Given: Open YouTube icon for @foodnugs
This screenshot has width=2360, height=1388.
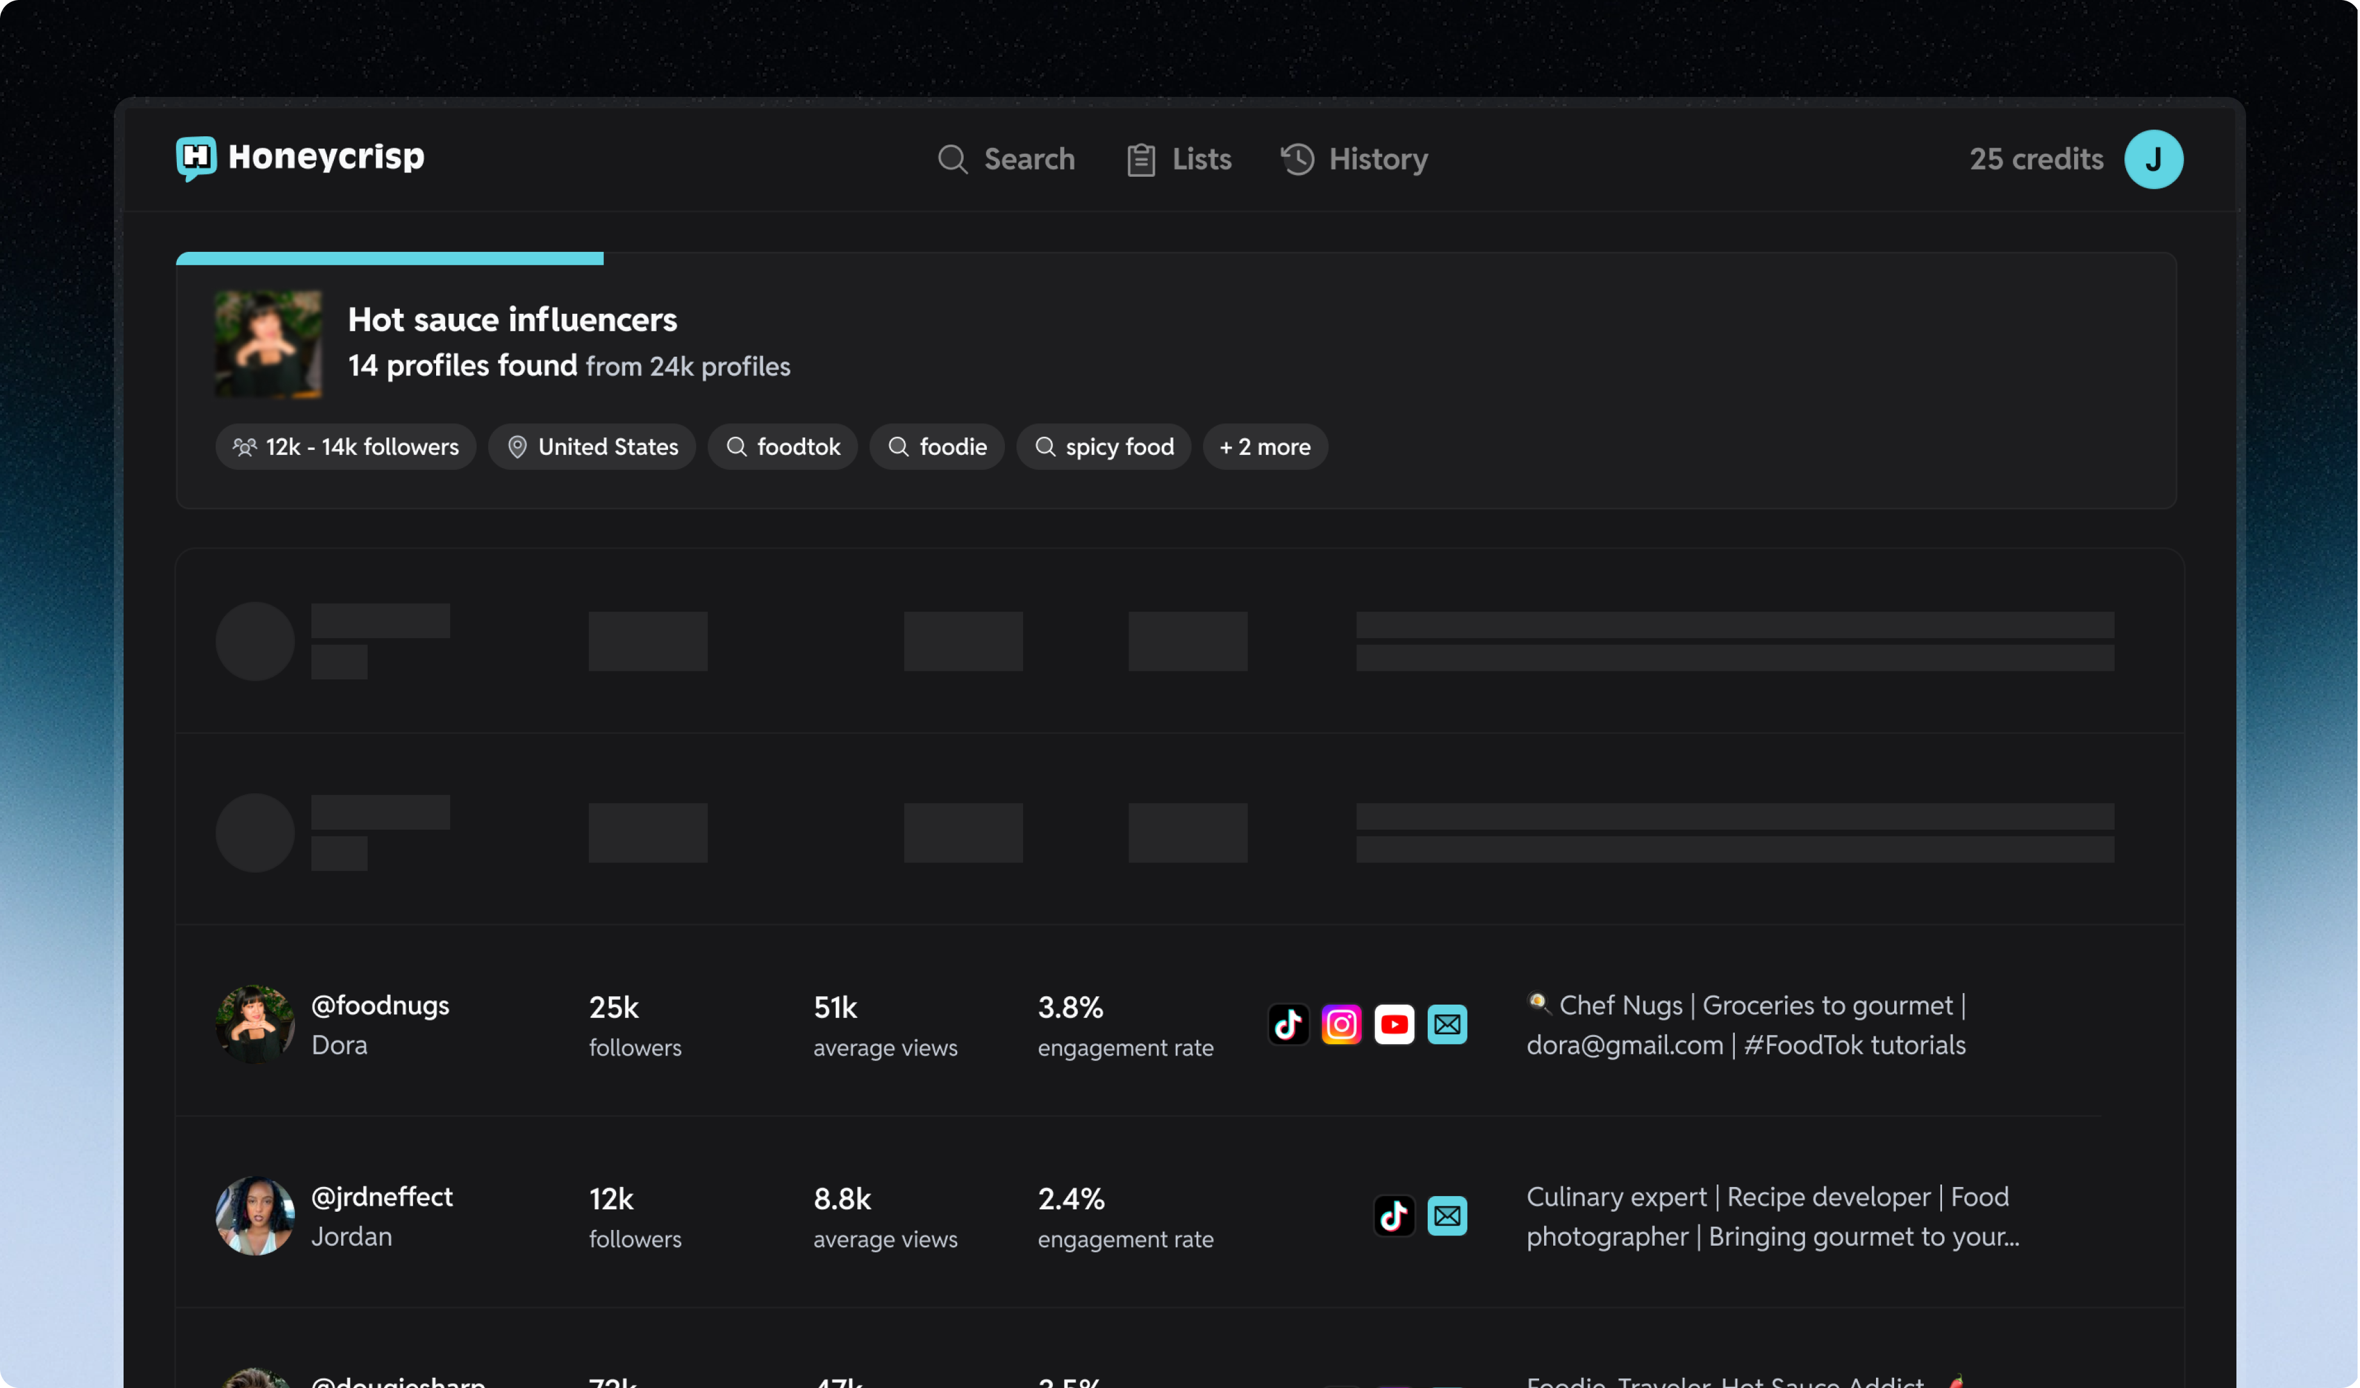Looking at the screenshot, I should coord(1393,1024).
